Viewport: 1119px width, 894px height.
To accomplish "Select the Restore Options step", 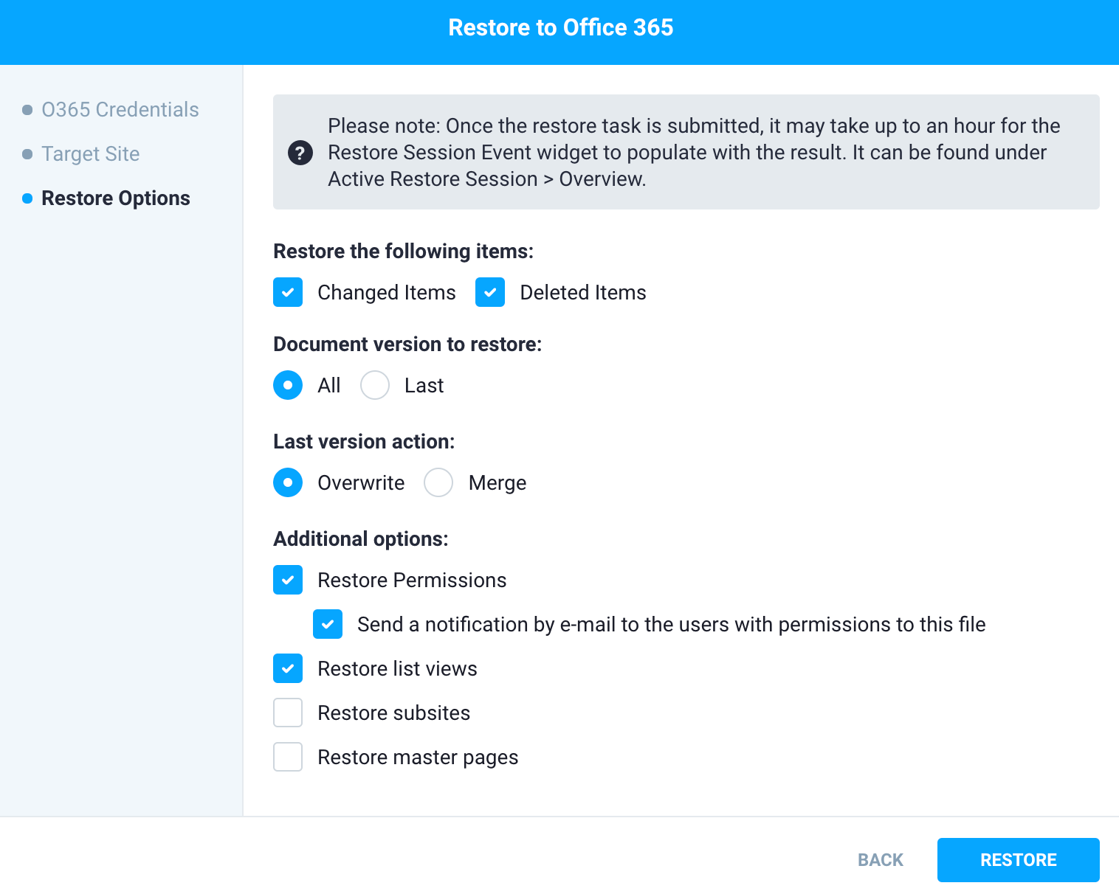I will pos(116,198).
